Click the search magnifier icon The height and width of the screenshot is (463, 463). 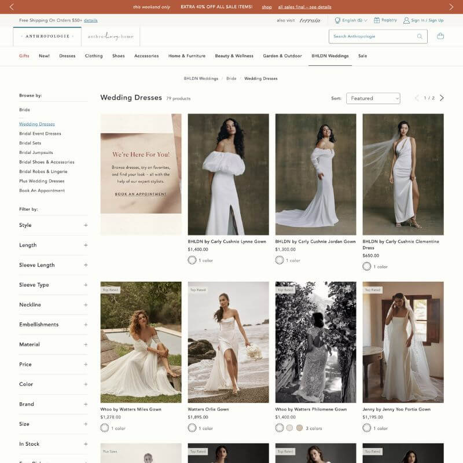coord(420,36)
